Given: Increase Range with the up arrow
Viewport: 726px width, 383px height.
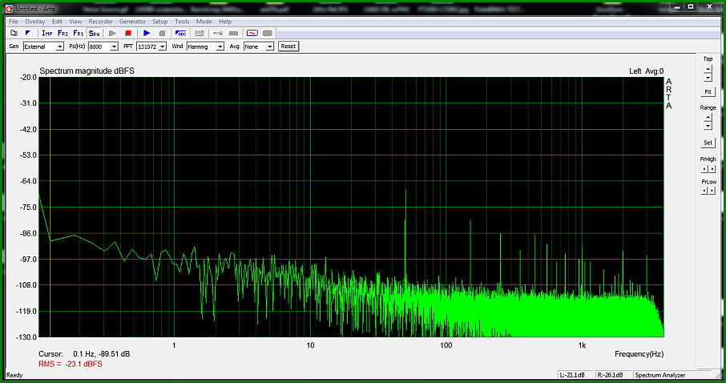Looking at the screenshot, I should pyautogui.click(x=708, y=118).
